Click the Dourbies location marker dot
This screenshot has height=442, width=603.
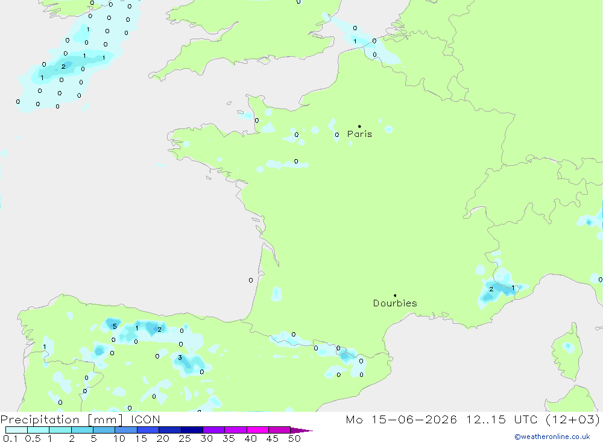(395, 295)
